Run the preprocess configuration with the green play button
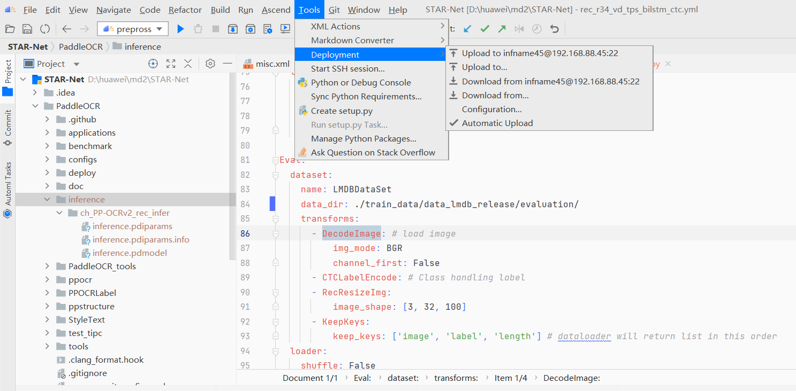 point(180,29)
